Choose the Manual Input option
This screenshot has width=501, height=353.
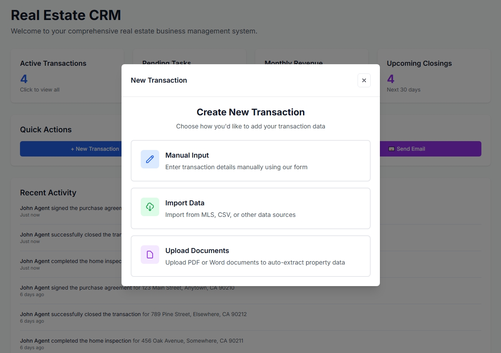coord(251,161)
